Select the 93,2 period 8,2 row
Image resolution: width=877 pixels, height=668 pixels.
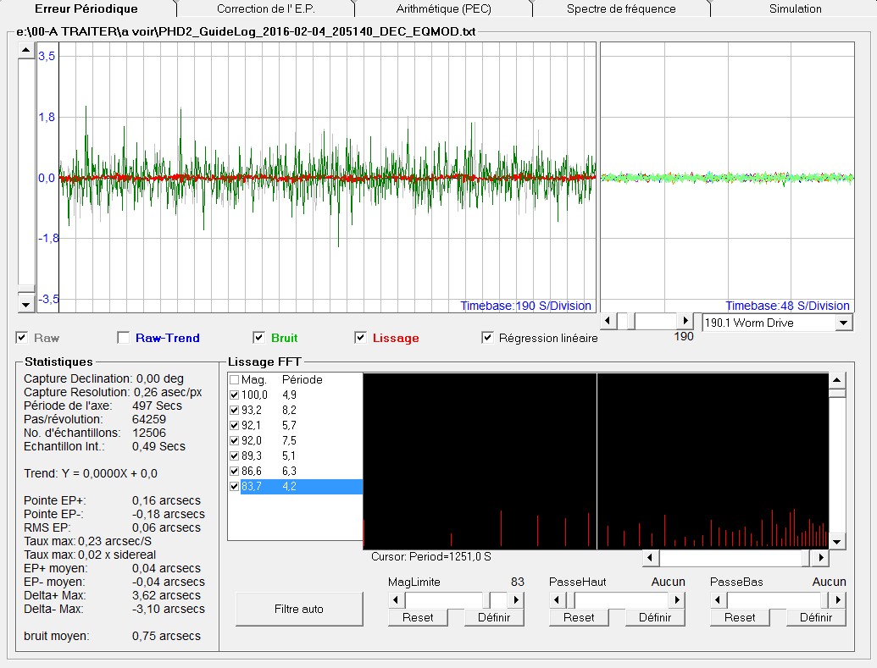pos(288,410)
